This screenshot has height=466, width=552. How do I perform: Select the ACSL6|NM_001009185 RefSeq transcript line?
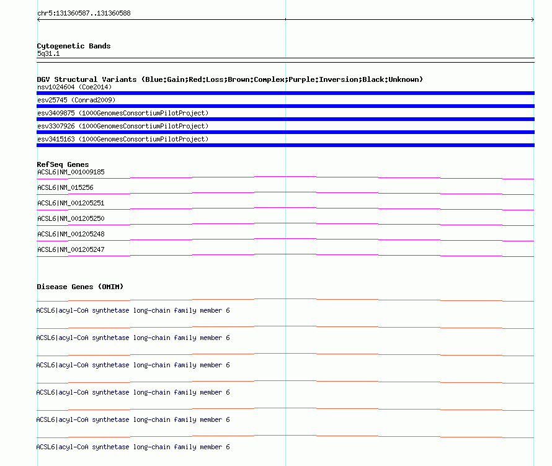285,177
